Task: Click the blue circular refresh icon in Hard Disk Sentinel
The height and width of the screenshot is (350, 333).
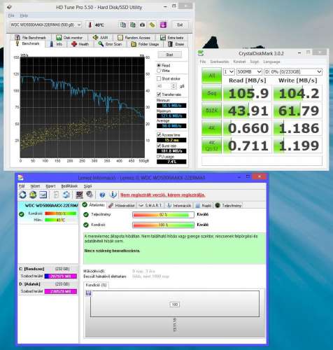Action: 23,195
